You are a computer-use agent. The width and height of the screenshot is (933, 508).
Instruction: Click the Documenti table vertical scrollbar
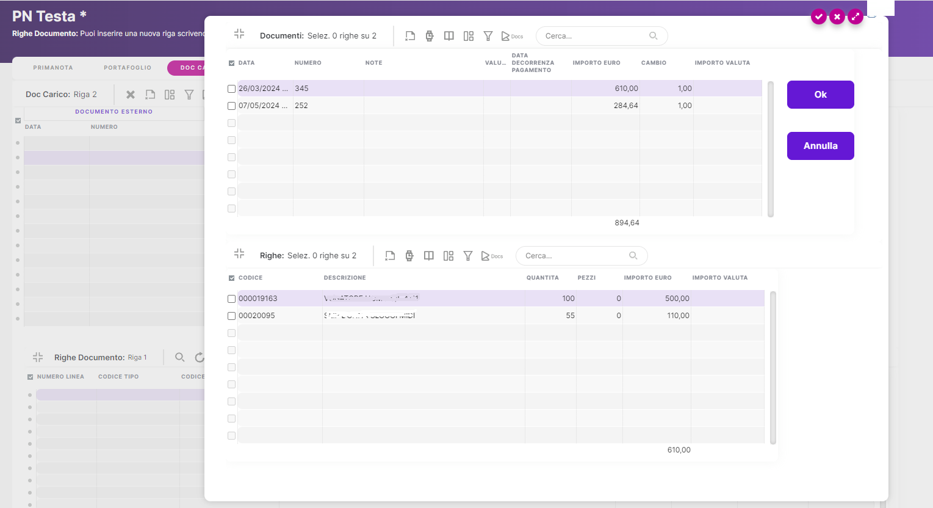[771, 149]
